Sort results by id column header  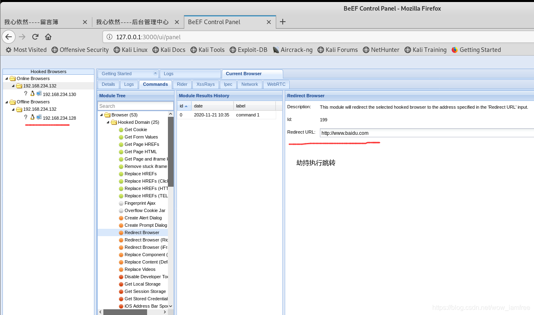[184, 106]
